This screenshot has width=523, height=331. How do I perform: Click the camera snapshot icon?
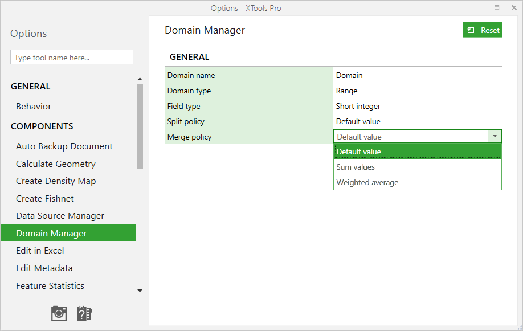click(59, 313)
